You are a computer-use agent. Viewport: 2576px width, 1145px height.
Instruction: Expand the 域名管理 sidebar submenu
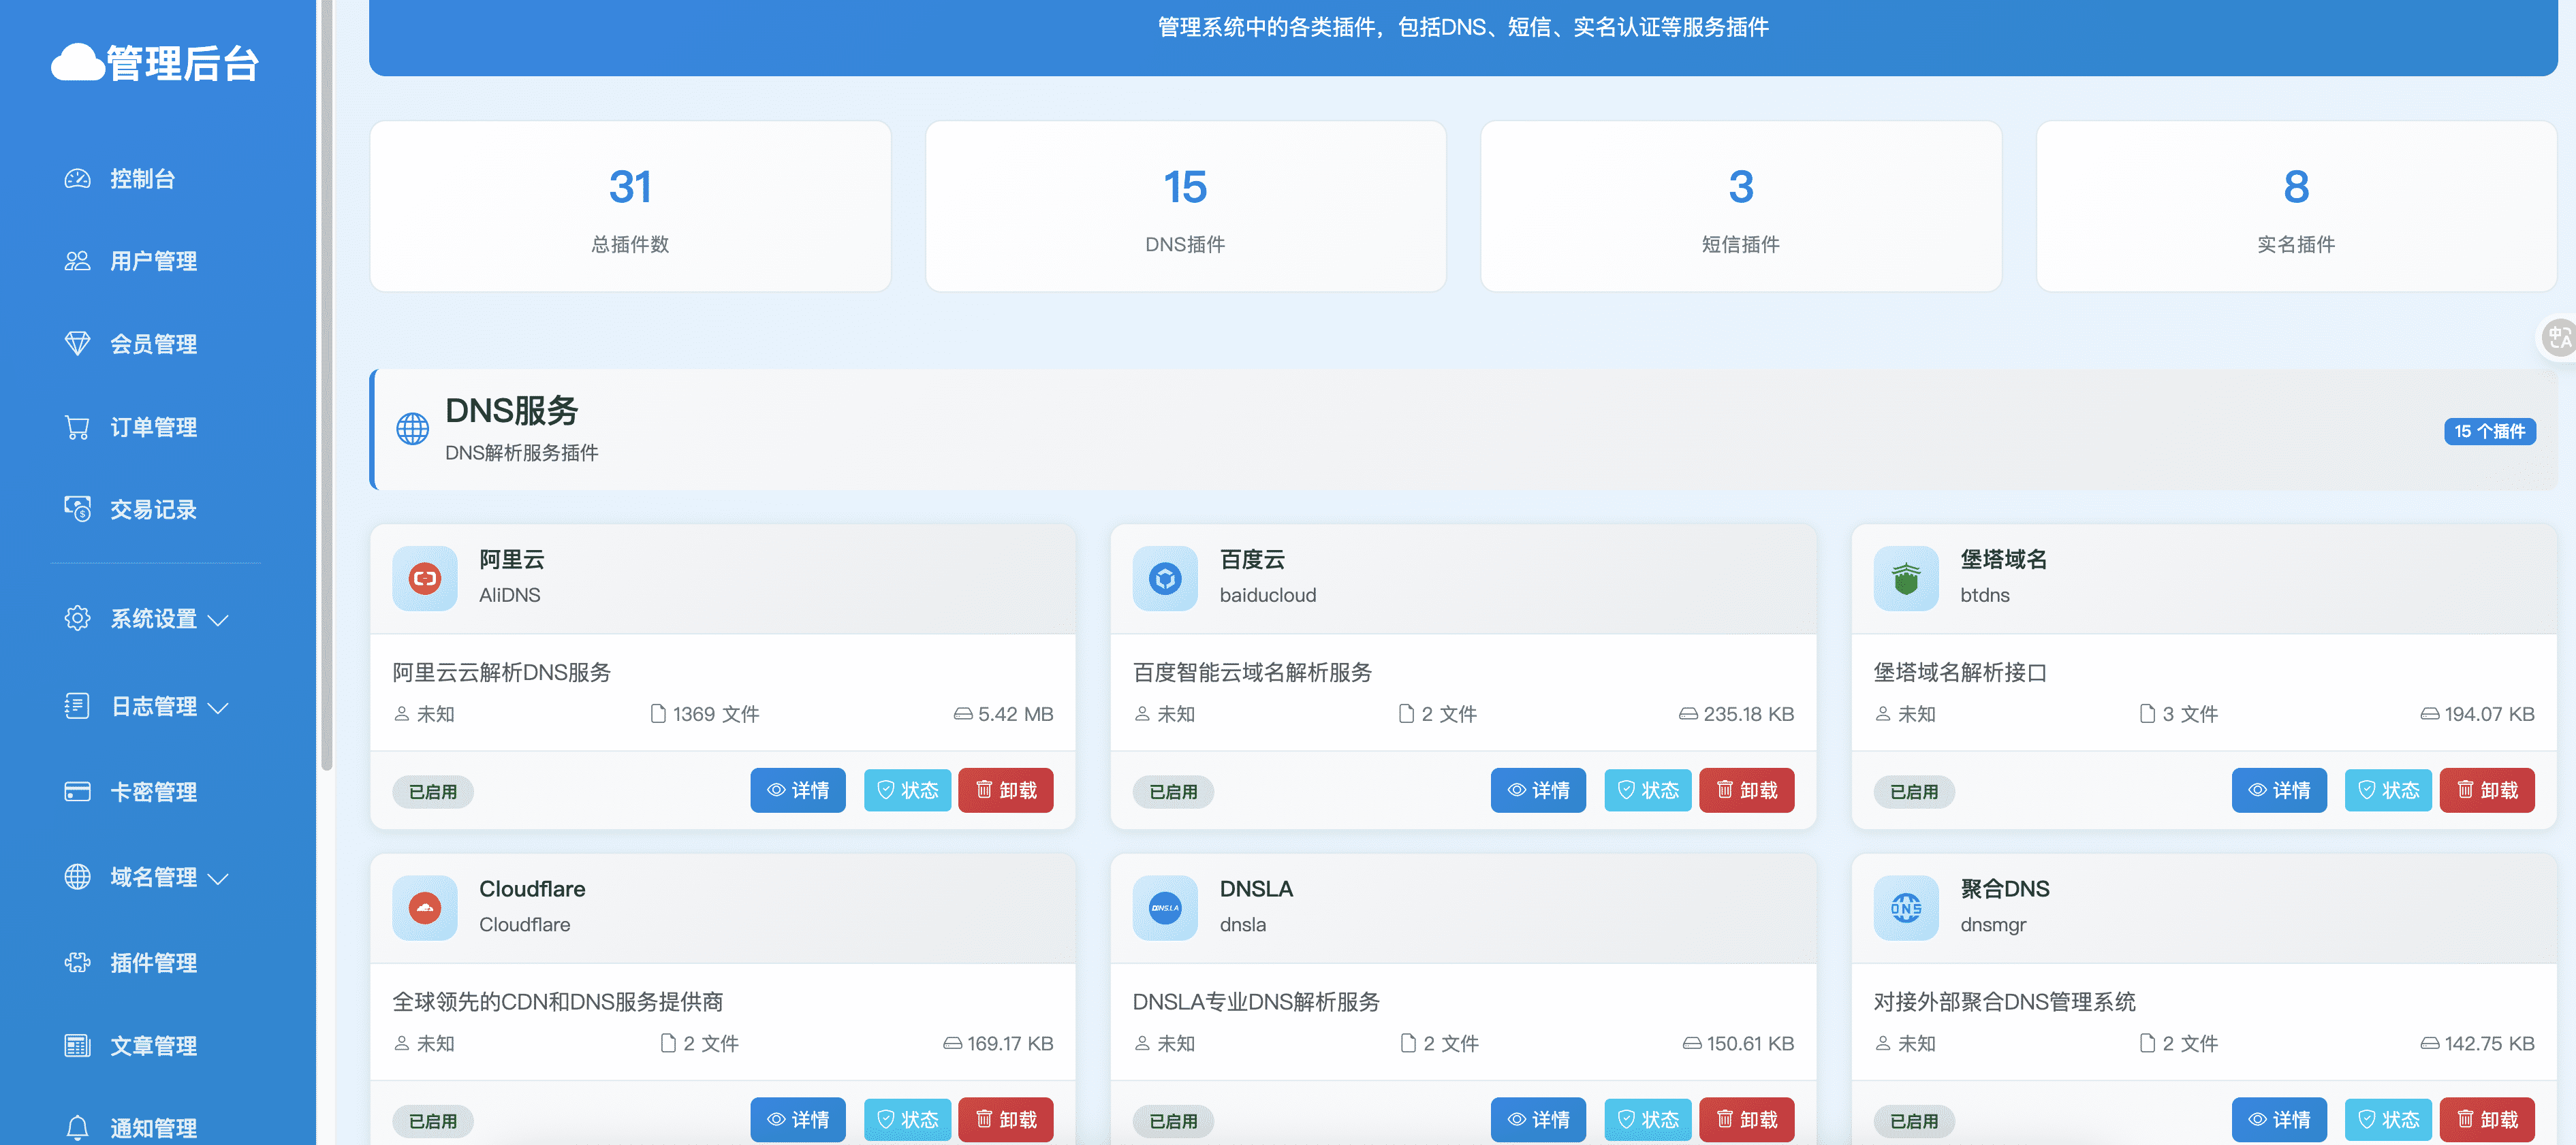click(153, 877)
